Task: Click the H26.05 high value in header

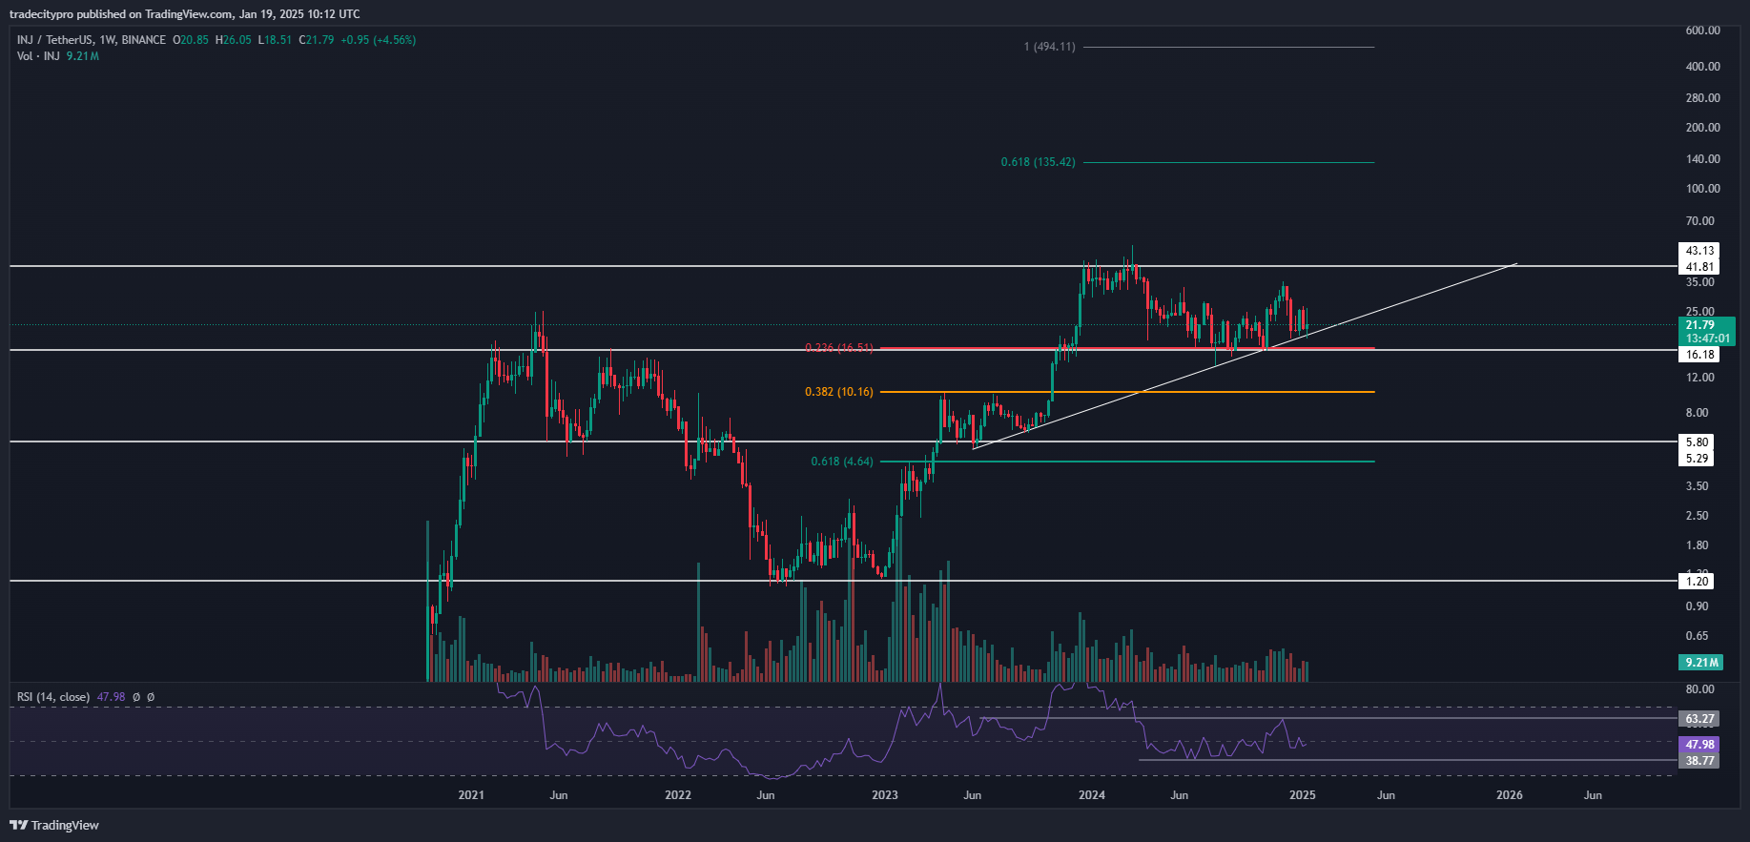Action: pos(234,40)
